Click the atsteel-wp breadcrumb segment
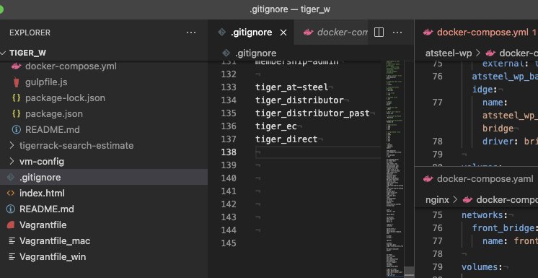This screenshot has width=538, height=278. coord(448,53)
